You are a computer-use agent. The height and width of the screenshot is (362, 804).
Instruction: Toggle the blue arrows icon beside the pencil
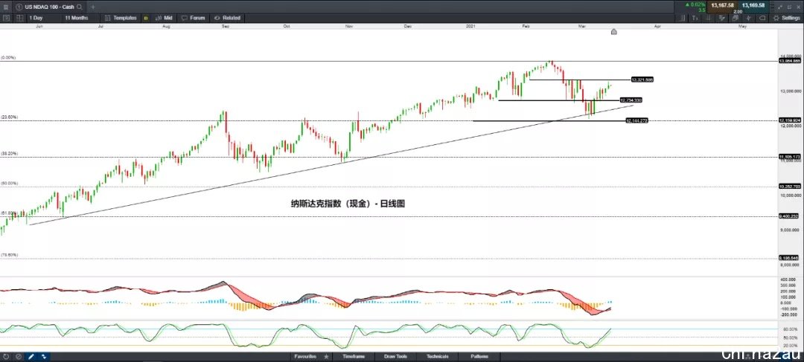[x=44, y=356]
